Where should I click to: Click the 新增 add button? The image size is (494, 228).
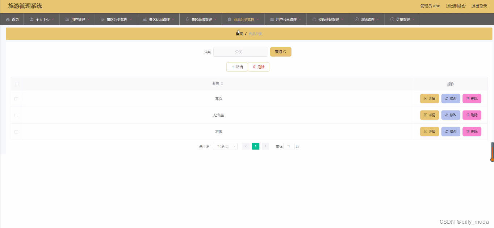pyautogui.click(x=237, y=67)
